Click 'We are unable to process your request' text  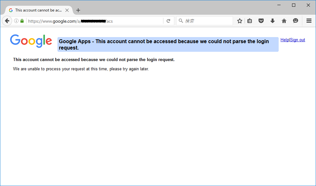pos(81,69)
